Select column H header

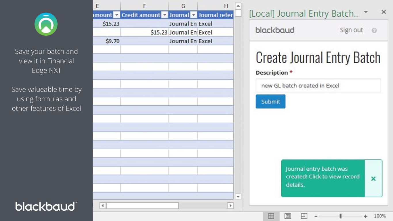coord(215,6)
